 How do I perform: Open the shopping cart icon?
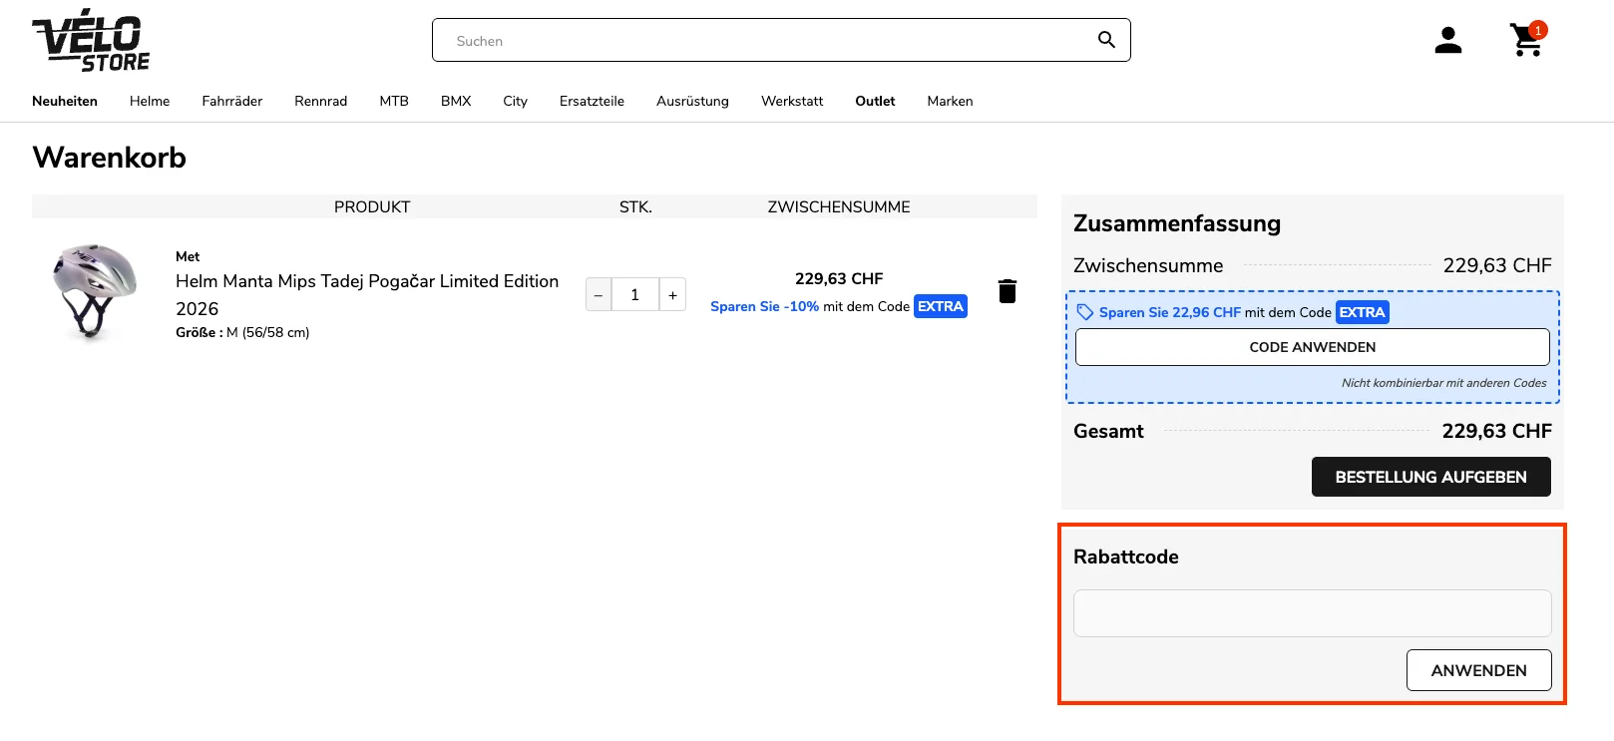click(x=1525, y=41)
